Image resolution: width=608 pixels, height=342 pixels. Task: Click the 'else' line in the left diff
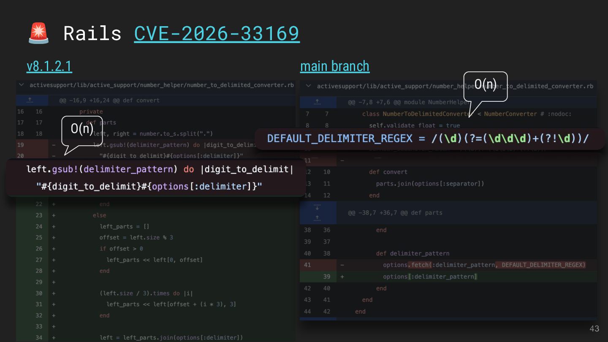click(x=100, y=215)
